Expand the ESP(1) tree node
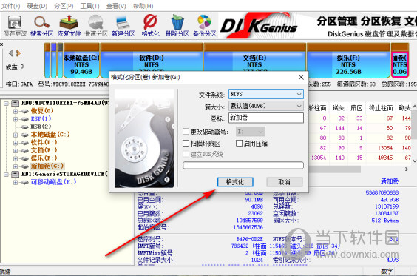The height and width of the screenshot is (276, 417). (16, 119)
